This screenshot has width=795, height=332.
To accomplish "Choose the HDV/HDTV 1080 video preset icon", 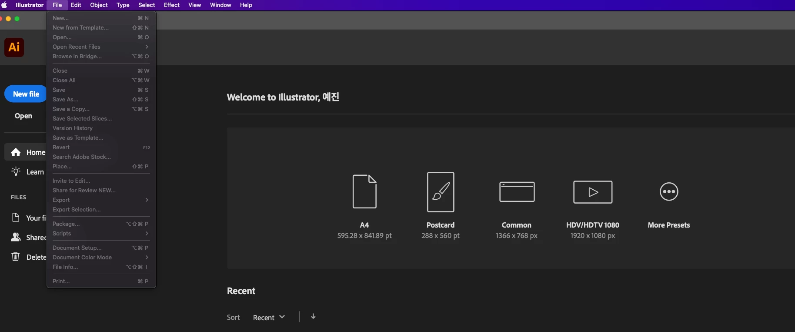I will (x=593, y=192).
